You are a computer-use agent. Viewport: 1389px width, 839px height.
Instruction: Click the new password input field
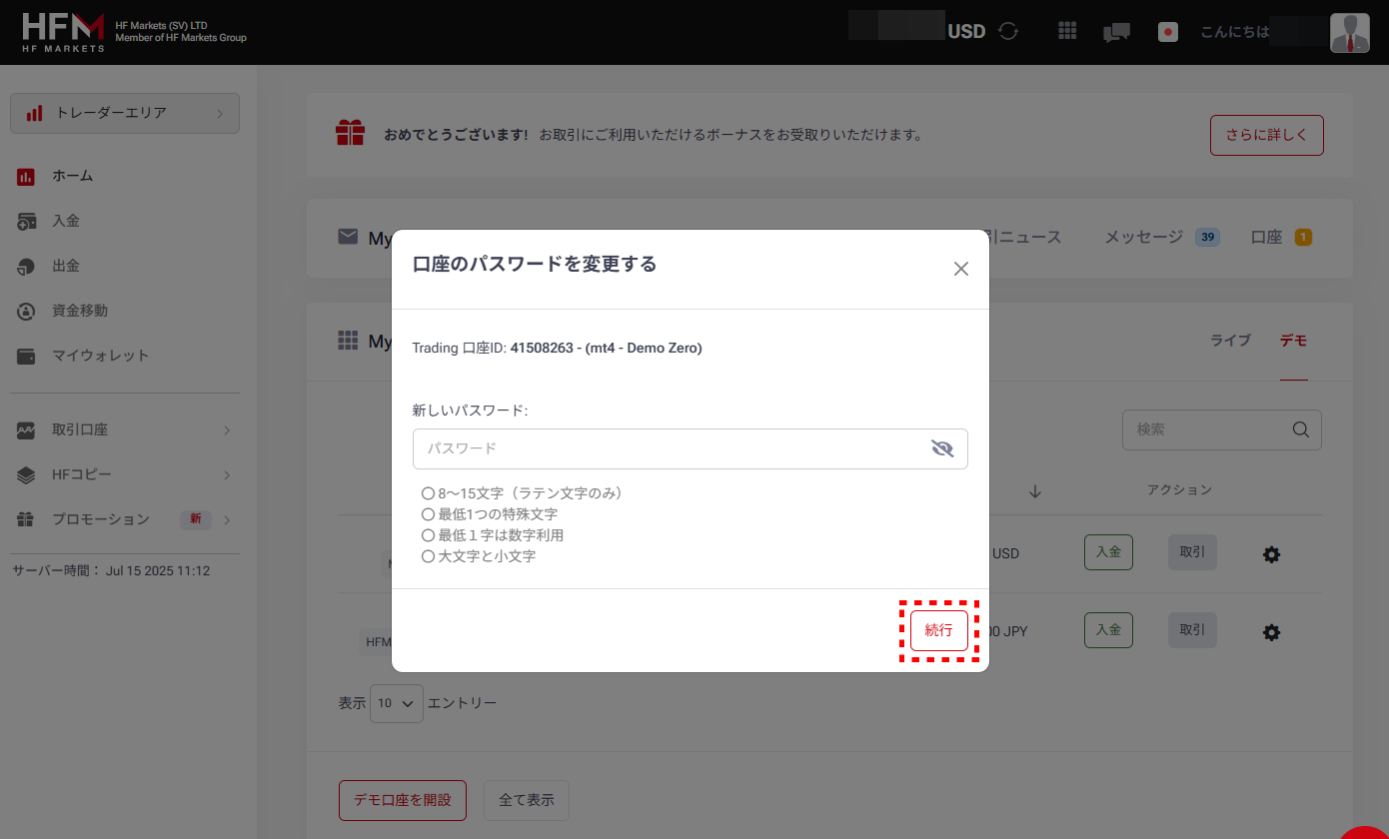click(690, 448)
